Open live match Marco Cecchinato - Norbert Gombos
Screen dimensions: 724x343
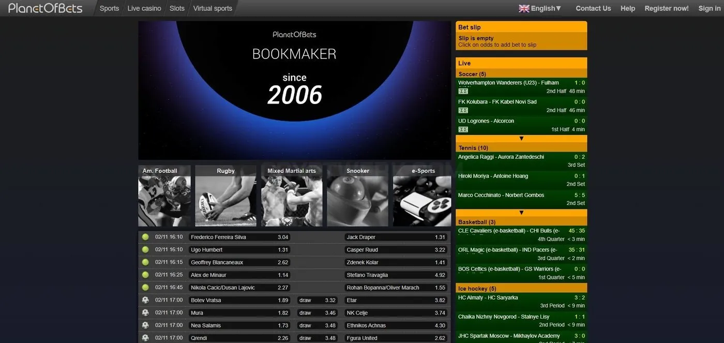click(x=521, y=199)
